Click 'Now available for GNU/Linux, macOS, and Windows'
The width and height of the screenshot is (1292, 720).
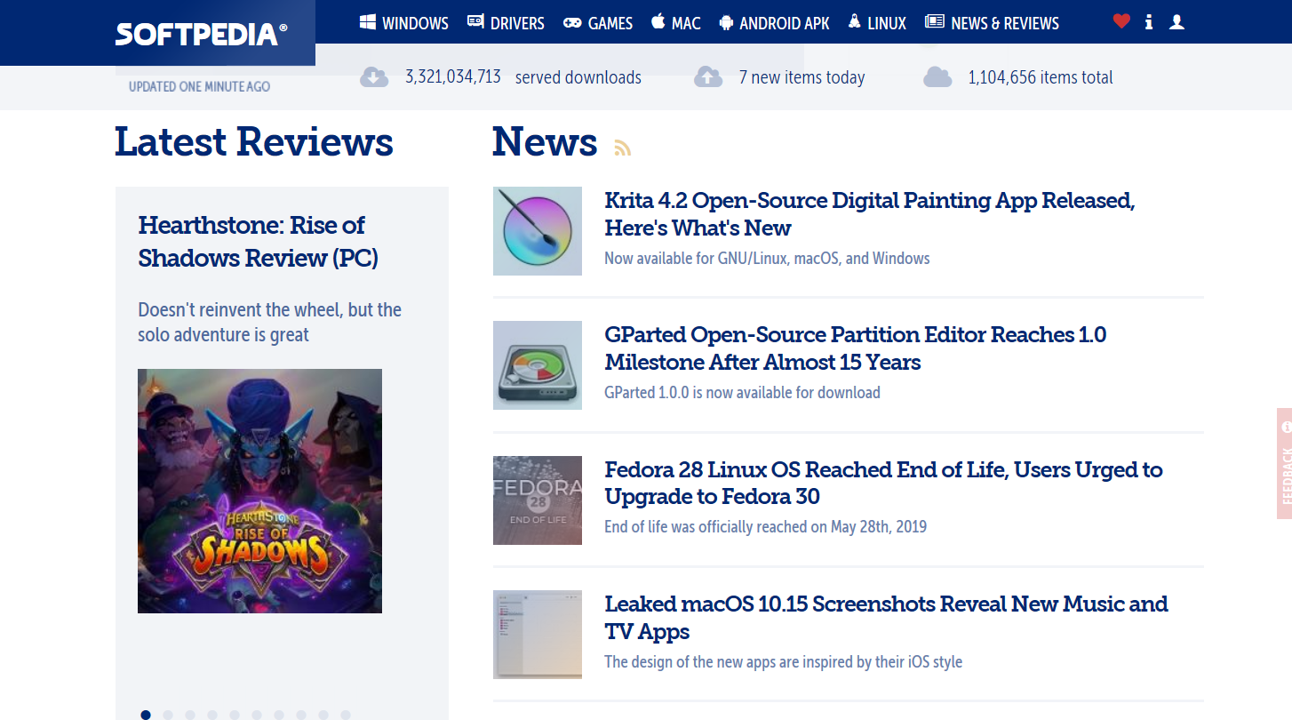(x=767, y=259)
